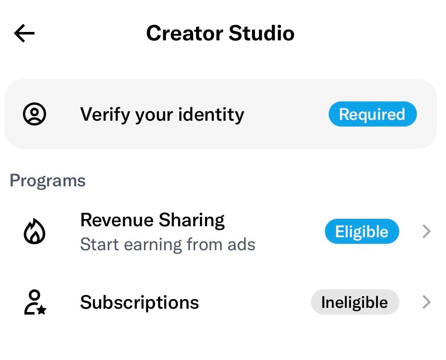
Task: Expand Subscriptions via its chevron arrow
Action: coord(427,302)
